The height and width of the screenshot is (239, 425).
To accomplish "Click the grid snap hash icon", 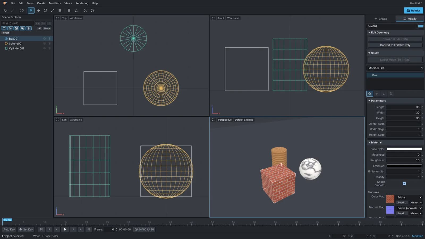I will click(69, 10).
